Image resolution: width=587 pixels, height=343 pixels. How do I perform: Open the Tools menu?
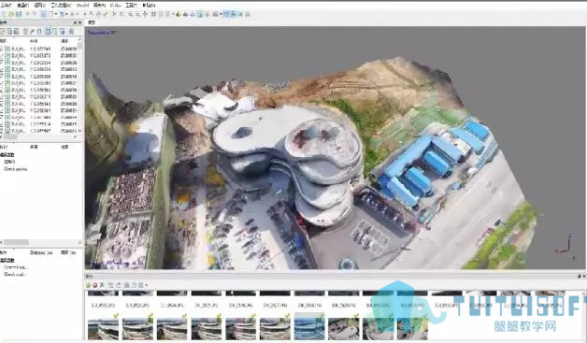[x=131, y=6]
